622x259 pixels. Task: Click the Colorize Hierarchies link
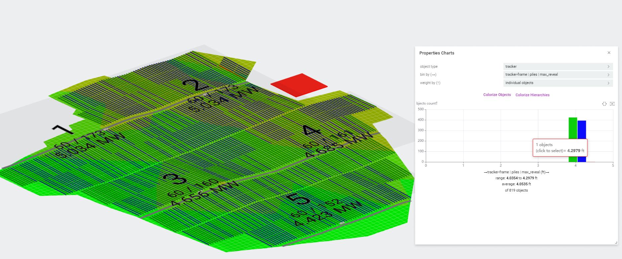tap(532, 95)
